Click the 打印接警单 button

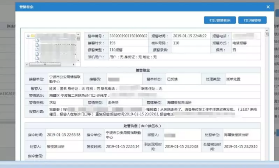252,20
